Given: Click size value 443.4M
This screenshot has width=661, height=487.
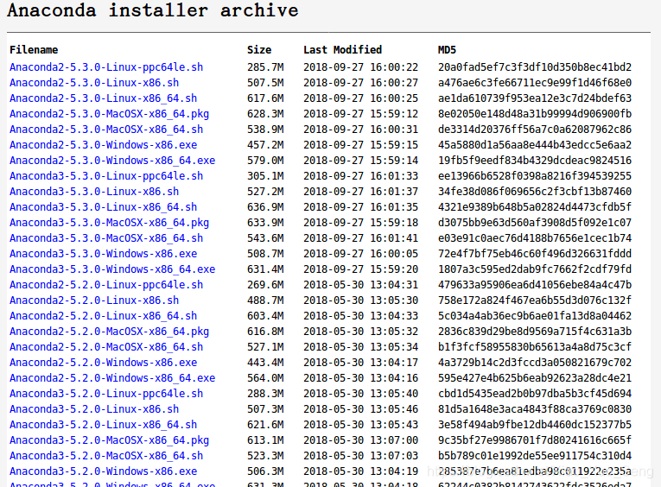Looking at the screenshot, I should pyautogui.click(x=265, y=363).
